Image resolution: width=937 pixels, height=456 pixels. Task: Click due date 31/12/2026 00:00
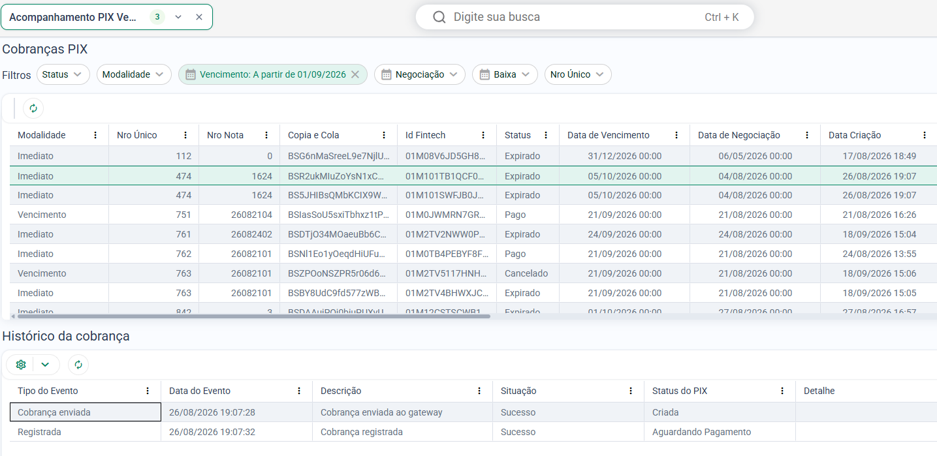click(625, 156)
